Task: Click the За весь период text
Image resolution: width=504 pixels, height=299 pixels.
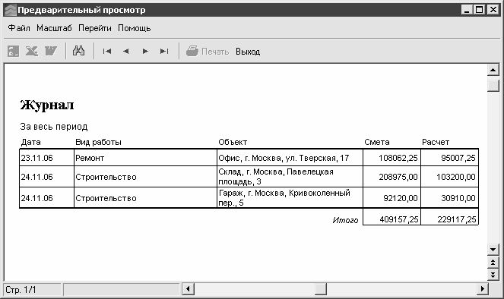Action: (54, 127)
